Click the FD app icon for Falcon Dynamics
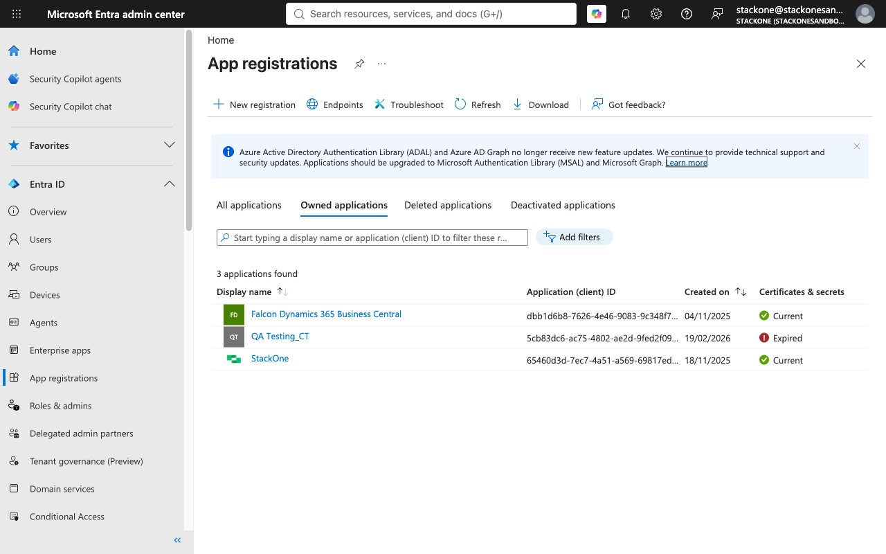 234,315
